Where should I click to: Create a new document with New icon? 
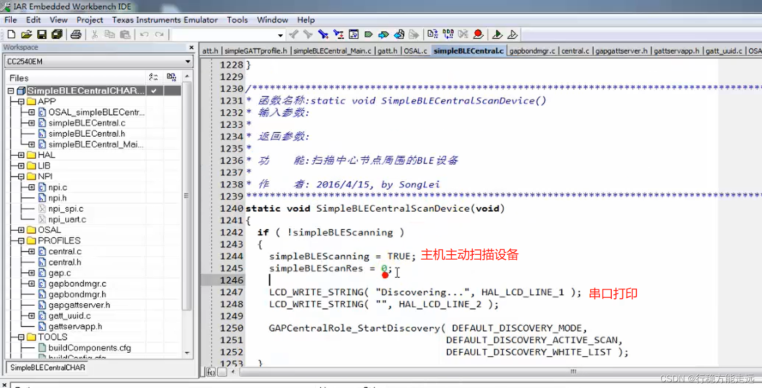(11, 34)
